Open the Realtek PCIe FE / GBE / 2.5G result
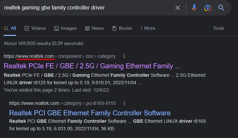Viewport: 238px width, 138px height. pos(92,66)
